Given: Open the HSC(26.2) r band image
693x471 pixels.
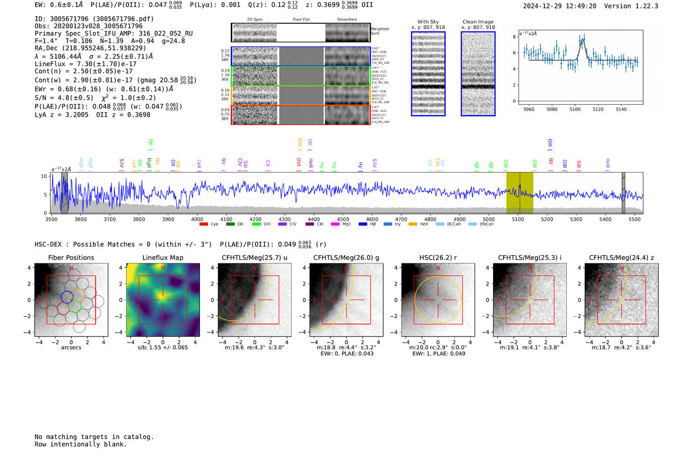Looking at the screenshot, I should (438, 300).
